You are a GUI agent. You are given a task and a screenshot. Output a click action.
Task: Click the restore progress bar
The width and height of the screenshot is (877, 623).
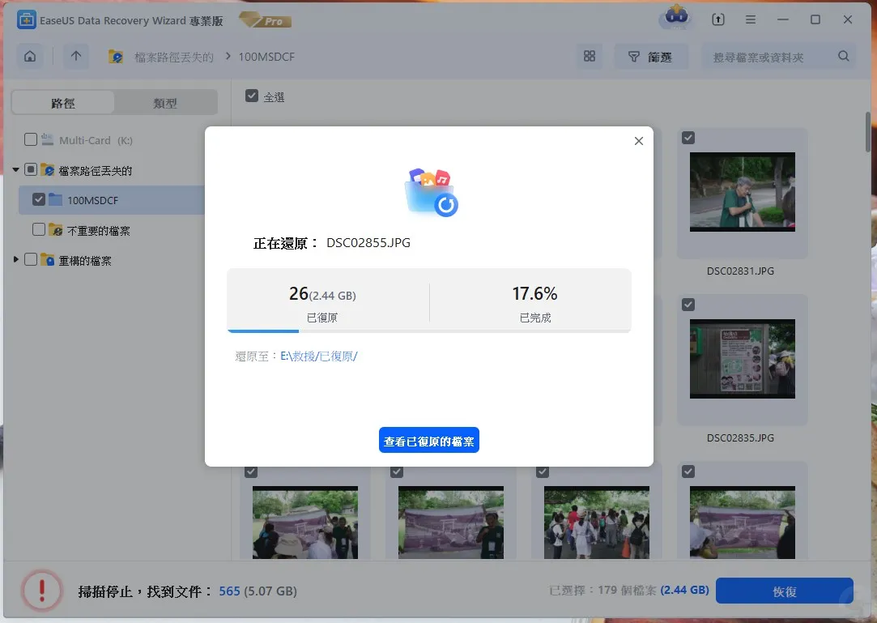429,331
